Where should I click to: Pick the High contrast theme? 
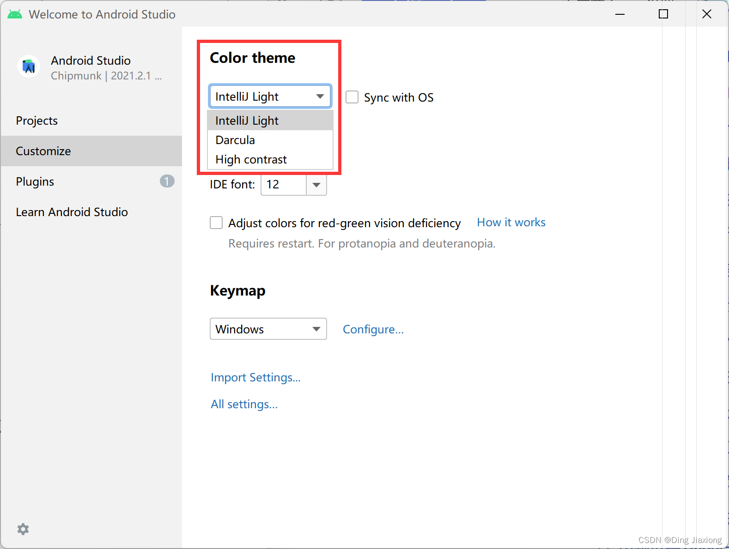(x=270, y=159)
